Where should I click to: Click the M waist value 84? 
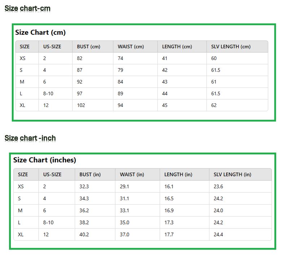(x=121, y=82)
